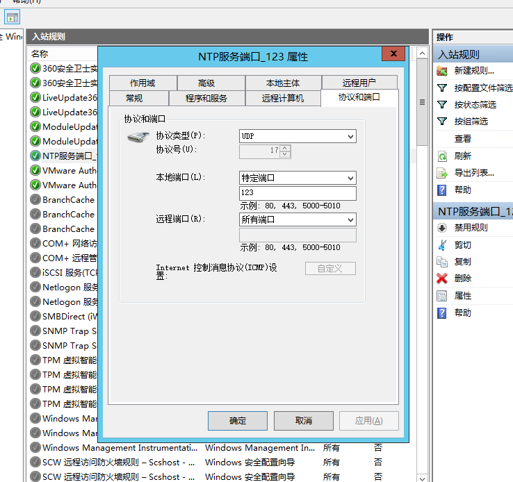
Task: Click the show/hide action pane toolbar icon
Action: pos(12,17)
